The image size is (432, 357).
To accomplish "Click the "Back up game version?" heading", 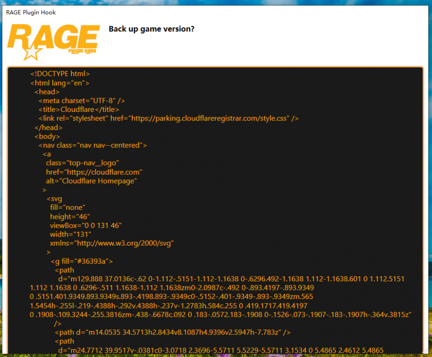I will 151,29.
